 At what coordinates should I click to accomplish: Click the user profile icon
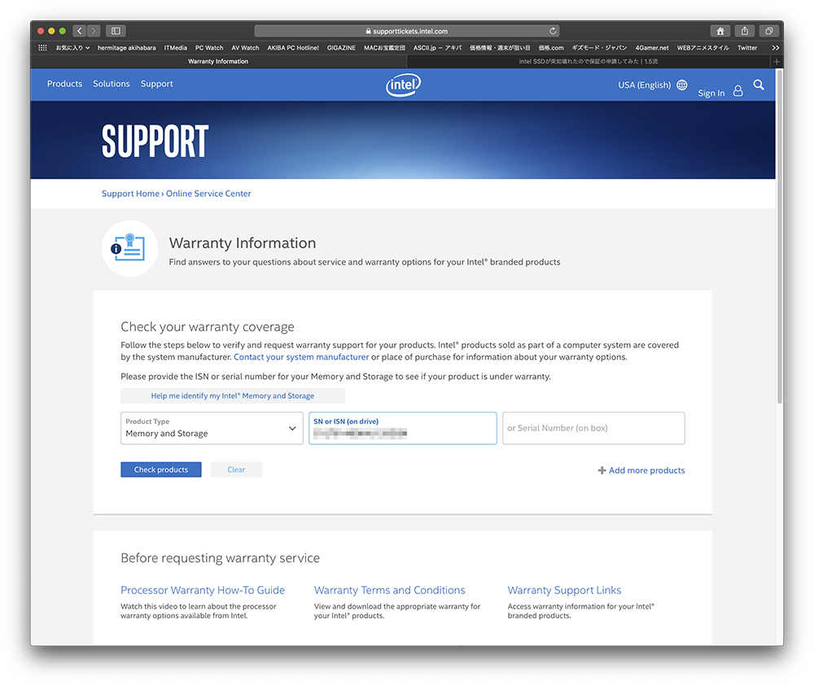(737, 91)
